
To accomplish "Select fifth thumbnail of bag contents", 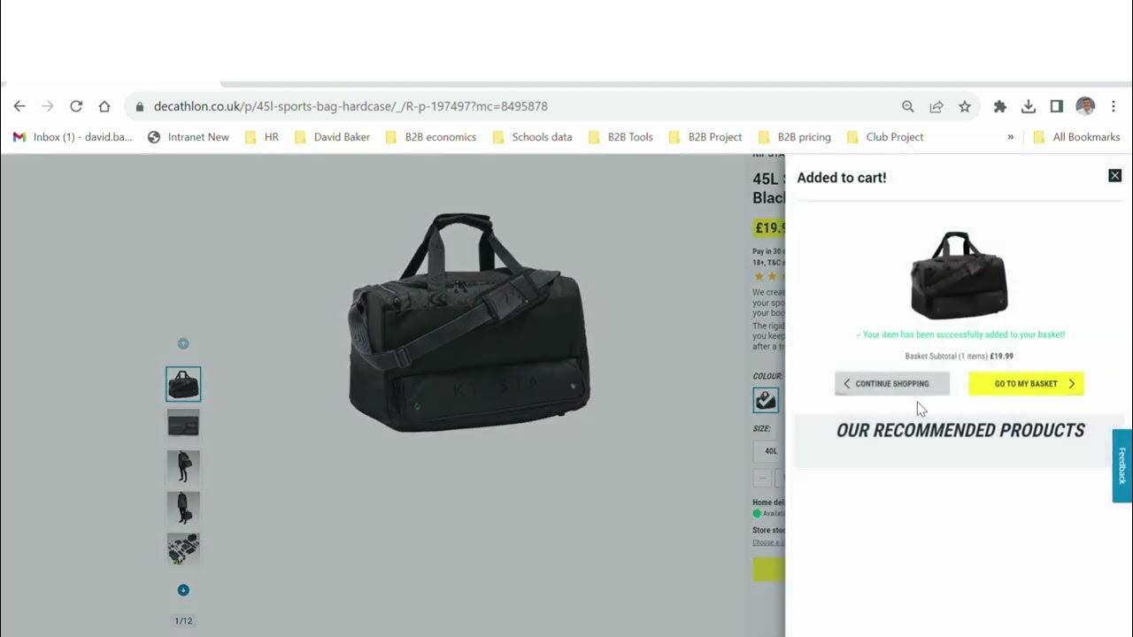I will (x=183, y=549).
